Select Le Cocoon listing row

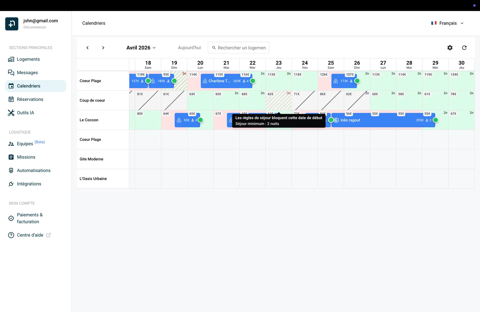(x=103, y=120)
